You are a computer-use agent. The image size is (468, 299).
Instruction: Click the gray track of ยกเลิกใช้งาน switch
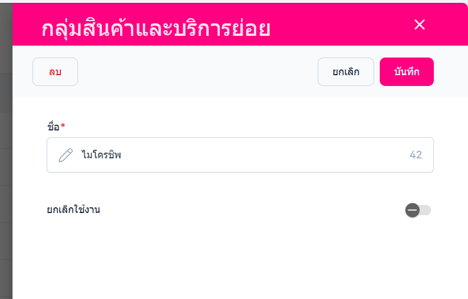426,210
